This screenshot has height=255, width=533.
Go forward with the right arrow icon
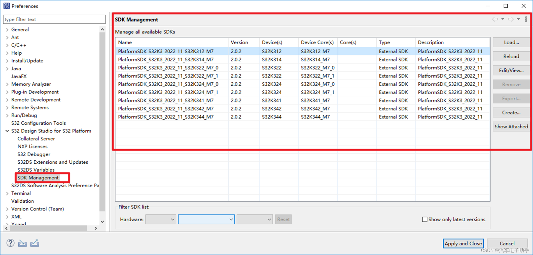511,19
